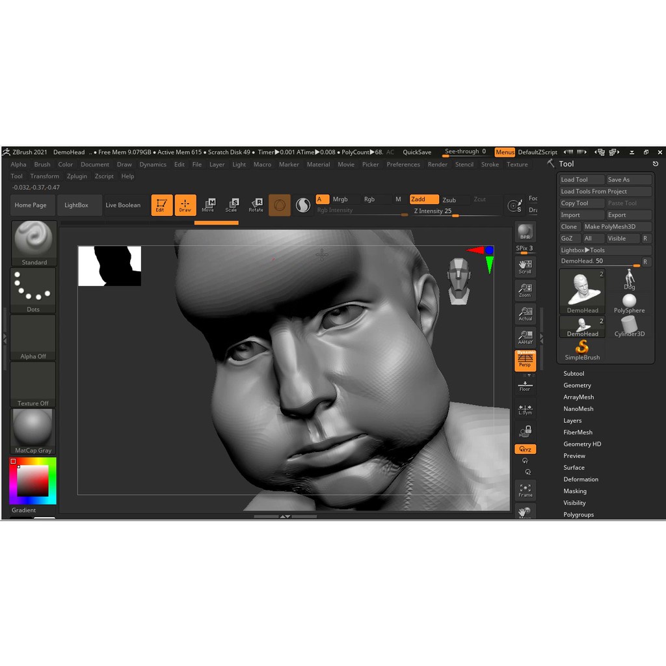Click the BPR render icon
This screenshot has width=666, height=666.
point(526,231)
